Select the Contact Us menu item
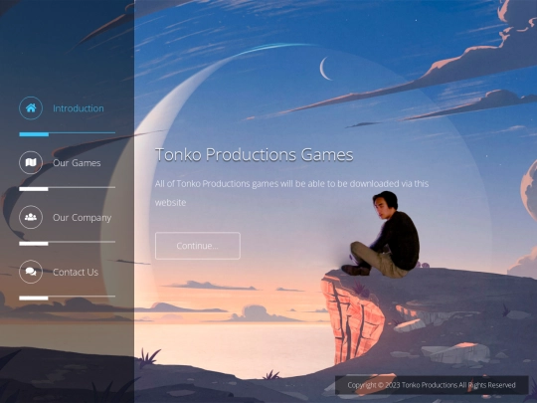This screenshot has width=537, height=403. pyautogui.click(x=76, y=272)
